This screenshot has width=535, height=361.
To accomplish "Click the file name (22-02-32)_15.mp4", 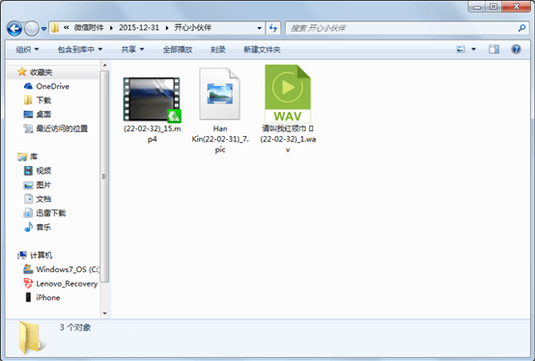I will pos(153,134).
